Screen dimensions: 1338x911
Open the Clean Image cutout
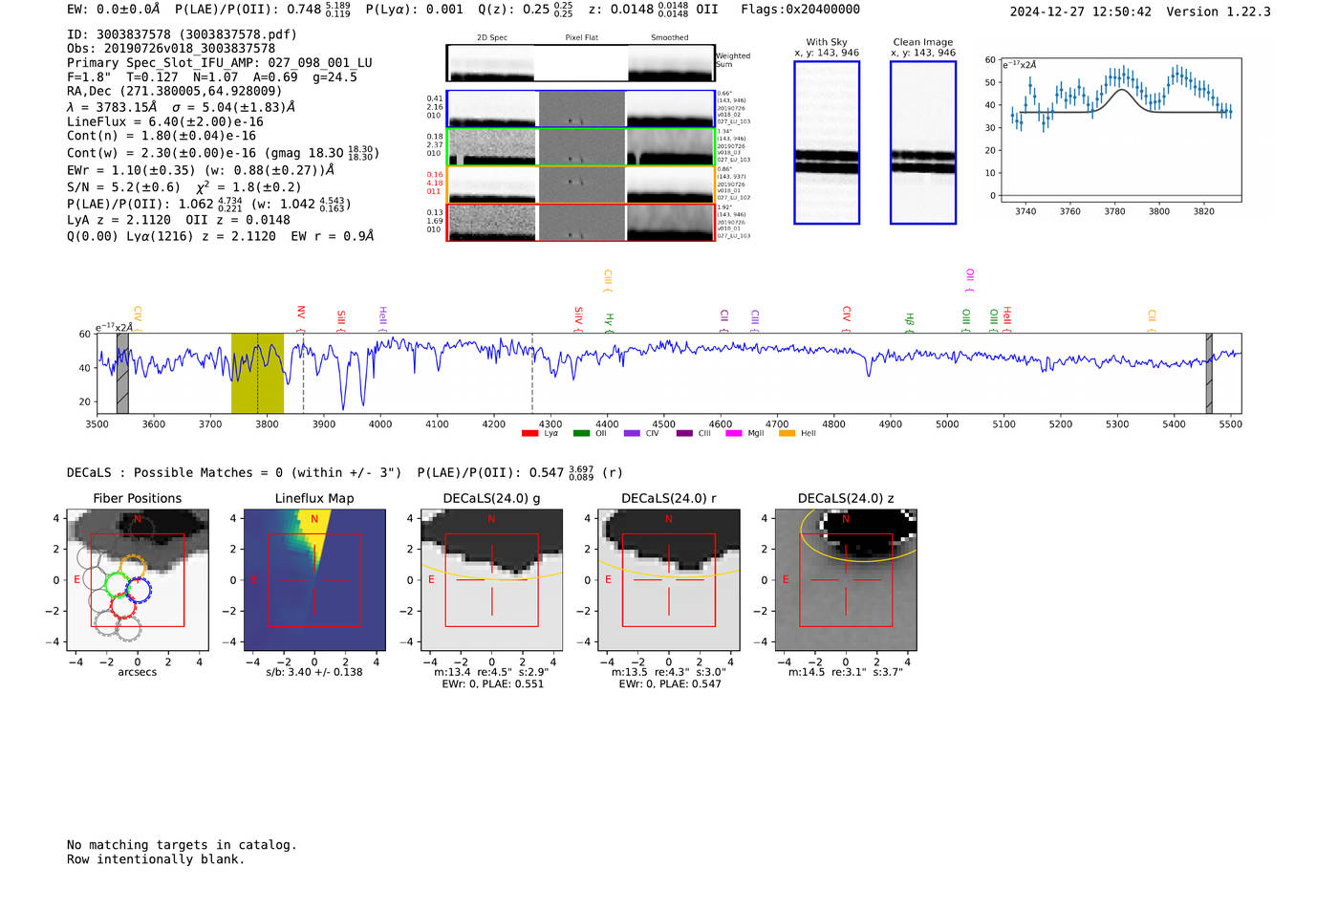pyautogui.click(x=923, y=142)
